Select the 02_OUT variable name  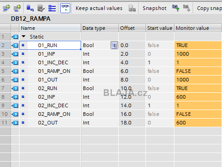coord(48,123)
